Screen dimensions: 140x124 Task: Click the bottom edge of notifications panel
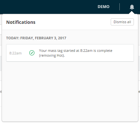point(70,121)
